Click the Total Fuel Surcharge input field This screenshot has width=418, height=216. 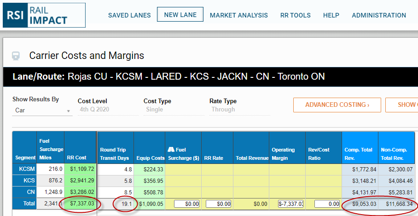click(x=186, y=204)
